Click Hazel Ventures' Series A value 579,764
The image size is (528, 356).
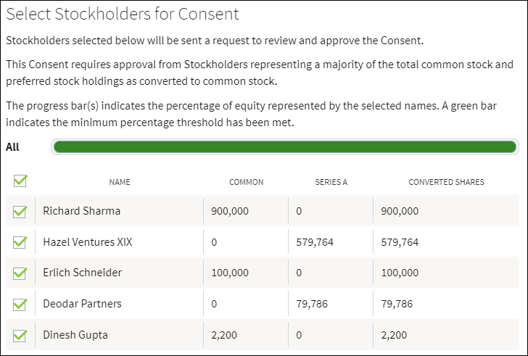click(315, 242)
